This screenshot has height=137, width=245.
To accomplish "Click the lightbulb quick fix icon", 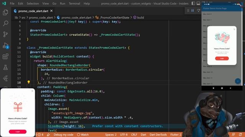I will (x=29, y=82).
